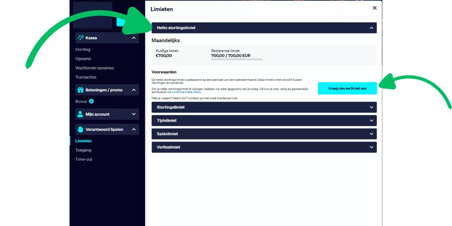
Task: Open the Bonus menu entry
Action: click(x=81, y=101)
